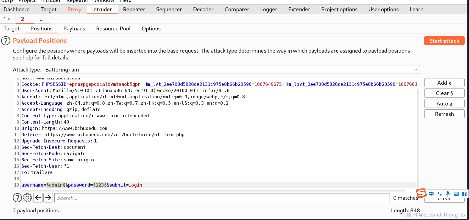The height and width of the screenshot is (220, 469).
Task: Click the User-Agent header line
Action: pos(125,90)
